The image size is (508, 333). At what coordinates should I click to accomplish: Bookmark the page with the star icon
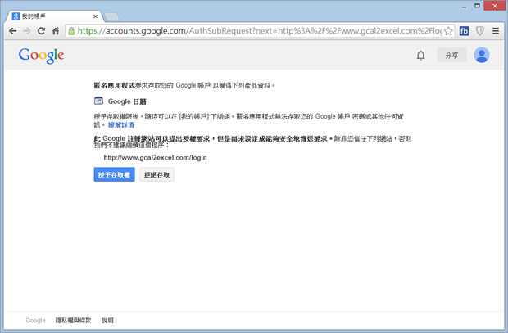448,31
